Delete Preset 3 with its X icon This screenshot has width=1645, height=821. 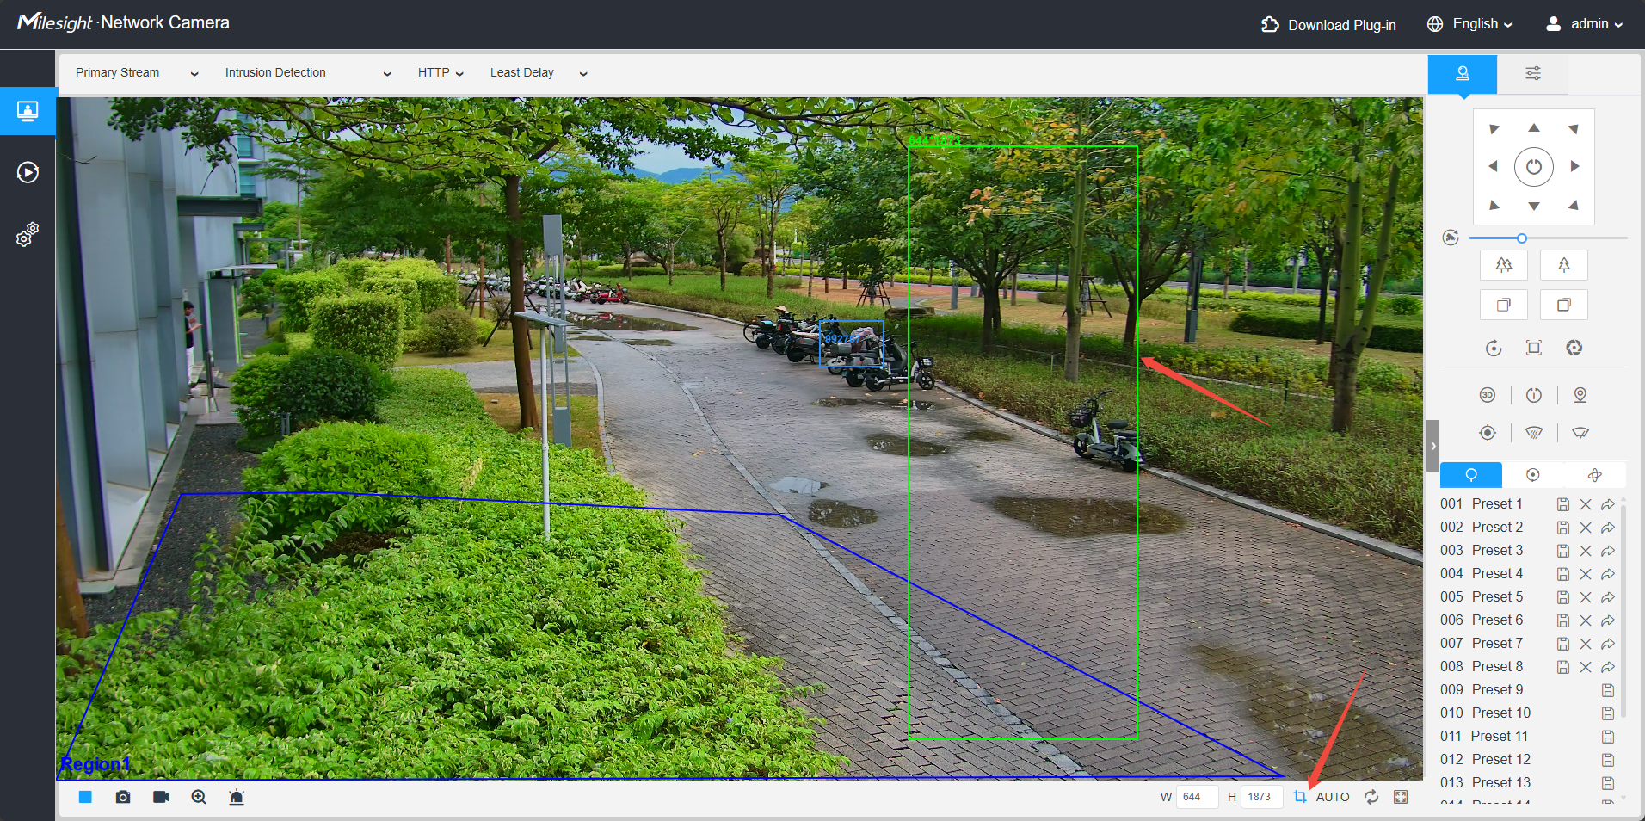(1586, 551)
